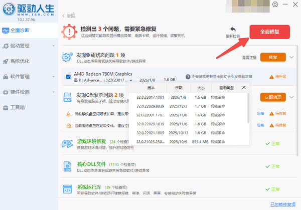This screenshot has width=301, height=210.
Task: Click 待修复 icon for disk expansion
Action: tap(271, 114)
